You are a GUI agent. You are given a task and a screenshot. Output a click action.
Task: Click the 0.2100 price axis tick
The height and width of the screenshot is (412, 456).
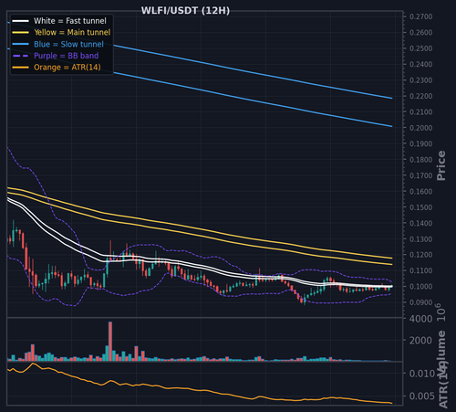click(421, 112)
